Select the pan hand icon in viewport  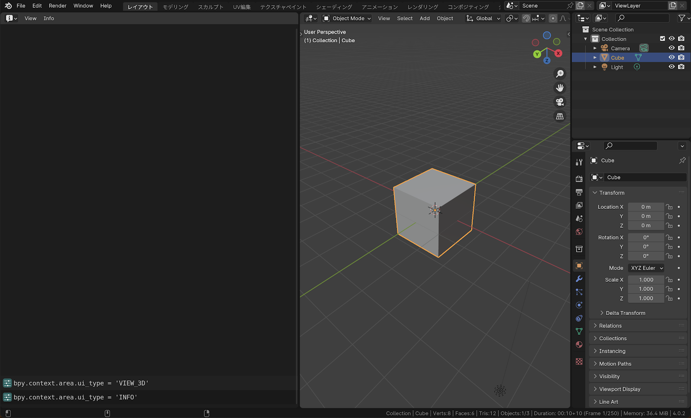560,88
